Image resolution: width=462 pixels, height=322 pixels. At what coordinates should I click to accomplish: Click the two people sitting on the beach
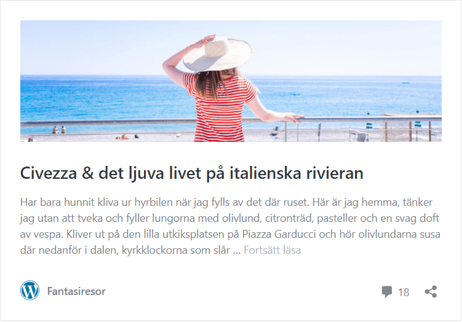coord(59,130)
